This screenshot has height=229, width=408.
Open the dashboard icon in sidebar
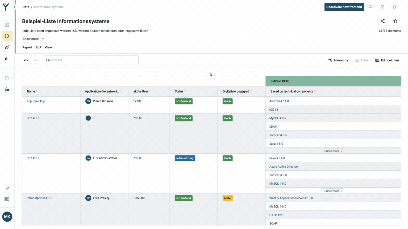[x=7, y=25]
